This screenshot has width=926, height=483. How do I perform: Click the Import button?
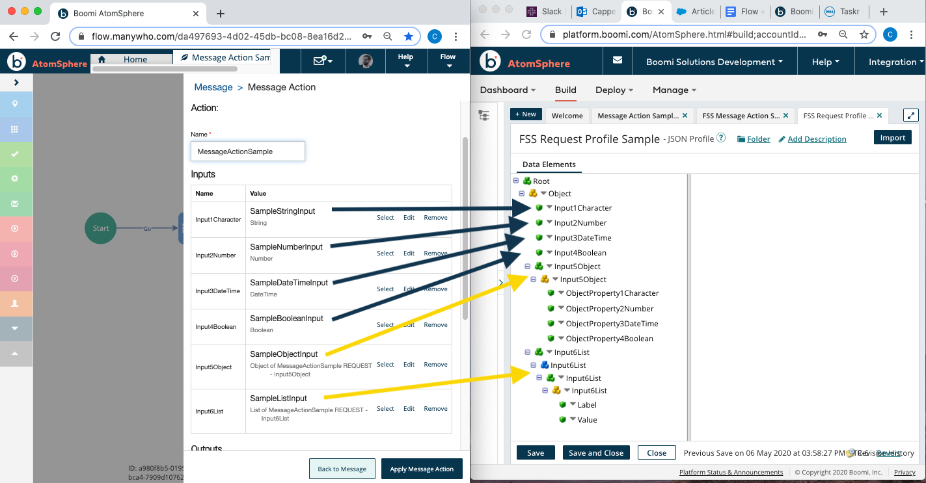pyautogui.click(x=893, y=138)
